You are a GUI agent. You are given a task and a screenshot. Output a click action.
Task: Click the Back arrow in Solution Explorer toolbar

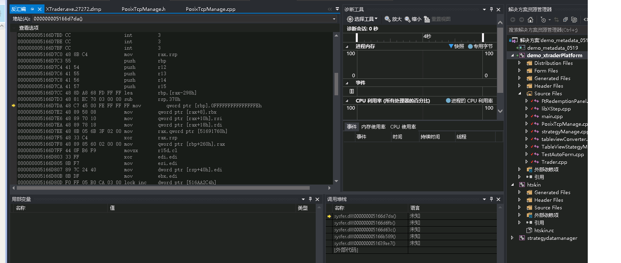click(513, 19)
